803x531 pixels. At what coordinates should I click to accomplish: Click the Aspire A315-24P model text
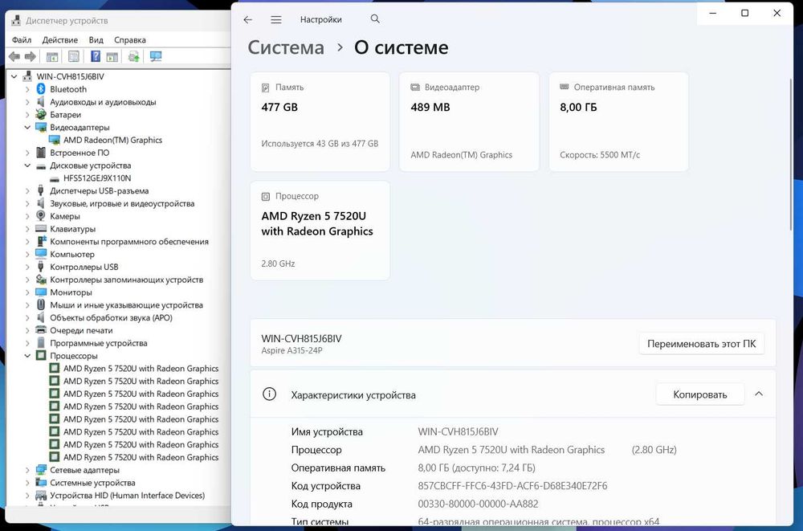pyautogui.click(x=292, y=350)
